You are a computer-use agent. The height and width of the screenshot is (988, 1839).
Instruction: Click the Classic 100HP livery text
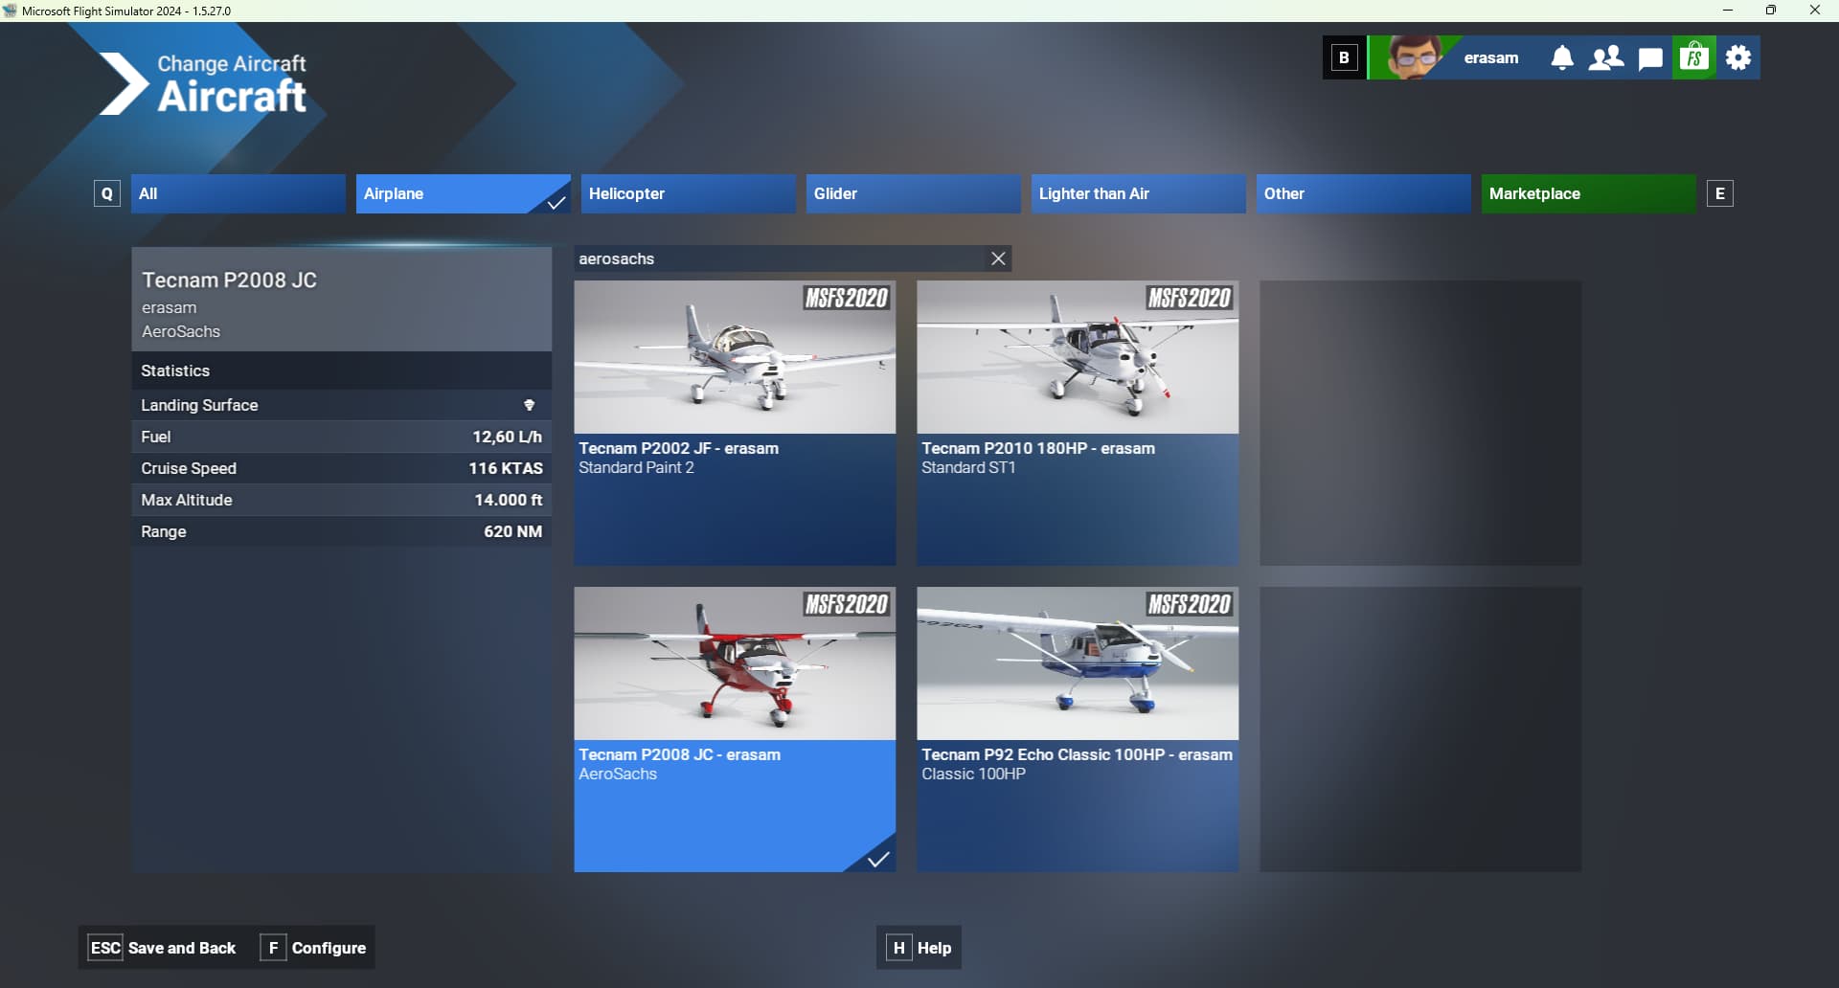(973, 774)
